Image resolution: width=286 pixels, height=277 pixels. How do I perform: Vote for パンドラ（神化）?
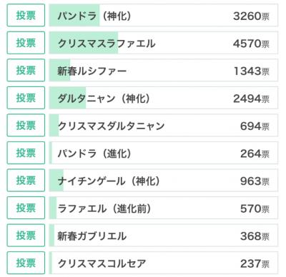click(26, 15)
